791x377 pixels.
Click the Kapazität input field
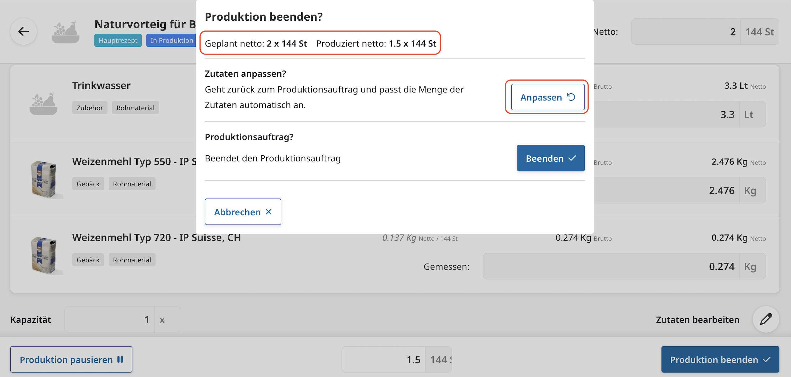pyautogui.click(x=110, y=319)
